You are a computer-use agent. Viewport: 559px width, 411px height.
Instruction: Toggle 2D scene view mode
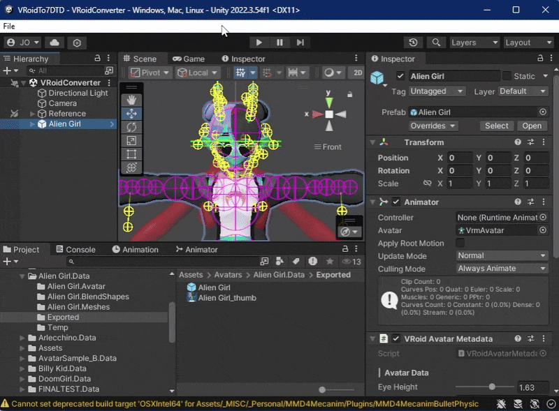coord(357,73)
